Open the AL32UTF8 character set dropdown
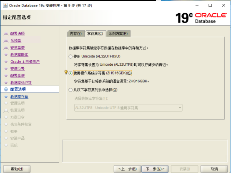Image resolution: width=231 pixels, height=173 pixels. pos(128,108)
